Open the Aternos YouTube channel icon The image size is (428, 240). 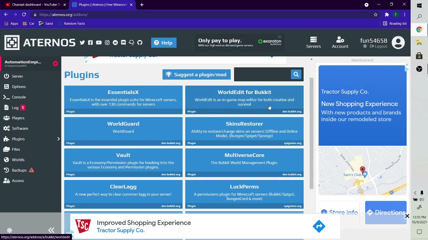(99, 43)
